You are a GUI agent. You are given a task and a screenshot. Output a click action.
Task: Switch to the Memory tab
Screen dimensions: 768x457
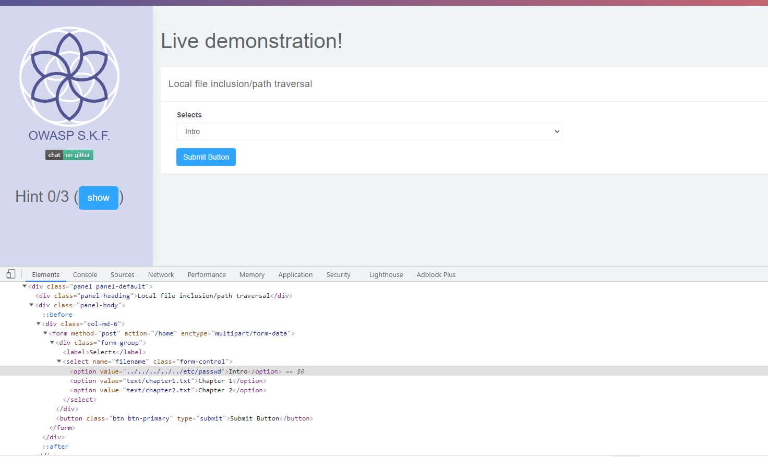(252, 274)
